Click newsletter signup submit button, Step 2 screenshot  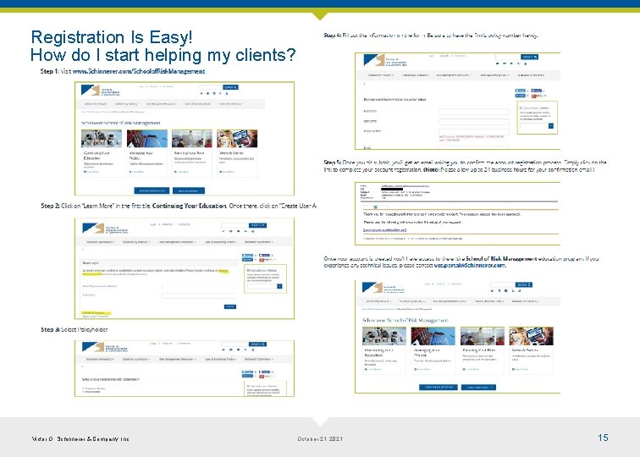(279, 286)
